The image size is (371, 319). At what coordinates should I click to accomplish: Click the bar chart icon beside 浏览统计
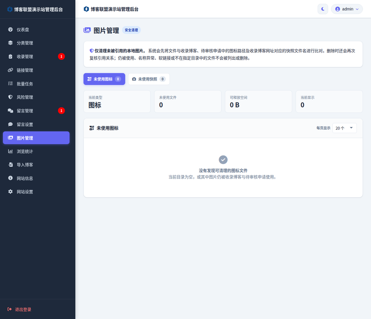(x=10, y=151)
